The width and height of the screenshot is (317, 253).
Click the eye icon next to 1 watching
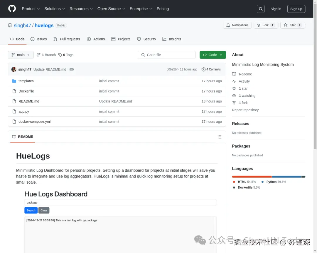(x=234, y=96)
